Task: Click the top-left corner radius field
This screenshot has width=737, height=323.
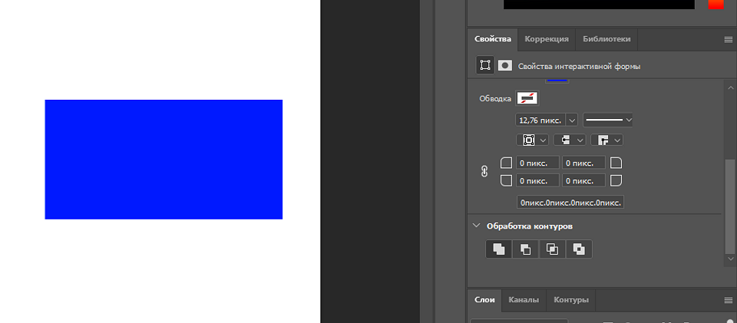Action: (x=537, y=163)
